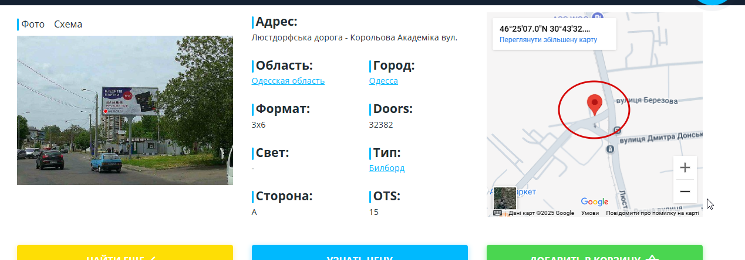This screenshot has width=745, height=260.
Task: Select the Формат value 3x6
Action: (x=259, y=125)
